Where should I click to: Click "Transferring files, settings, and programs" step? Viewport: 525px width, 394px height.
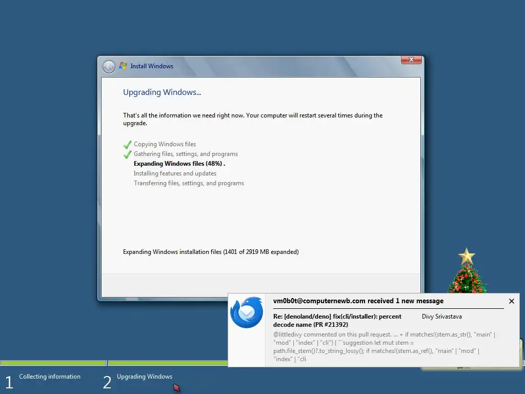pyautogui.click(x=189, y=183)
